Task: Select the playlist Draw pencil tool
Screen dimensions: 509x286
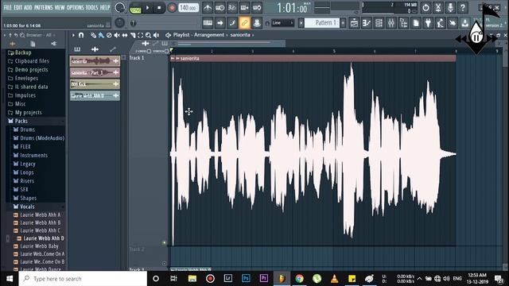Action: coord(94,35)
